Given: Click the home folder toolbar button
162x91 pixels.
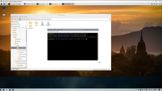Looking at the screenshot, I should pos(27,19).
